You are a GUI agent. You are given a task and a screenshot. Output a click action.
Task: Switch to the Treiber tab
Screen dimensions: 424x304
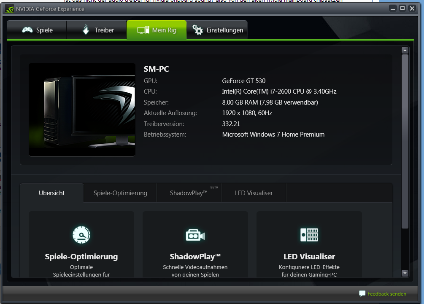97,30
